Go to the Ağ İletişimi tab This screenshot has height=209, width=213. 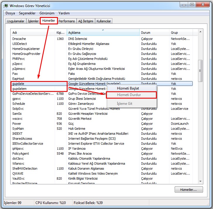pos(86,21)
